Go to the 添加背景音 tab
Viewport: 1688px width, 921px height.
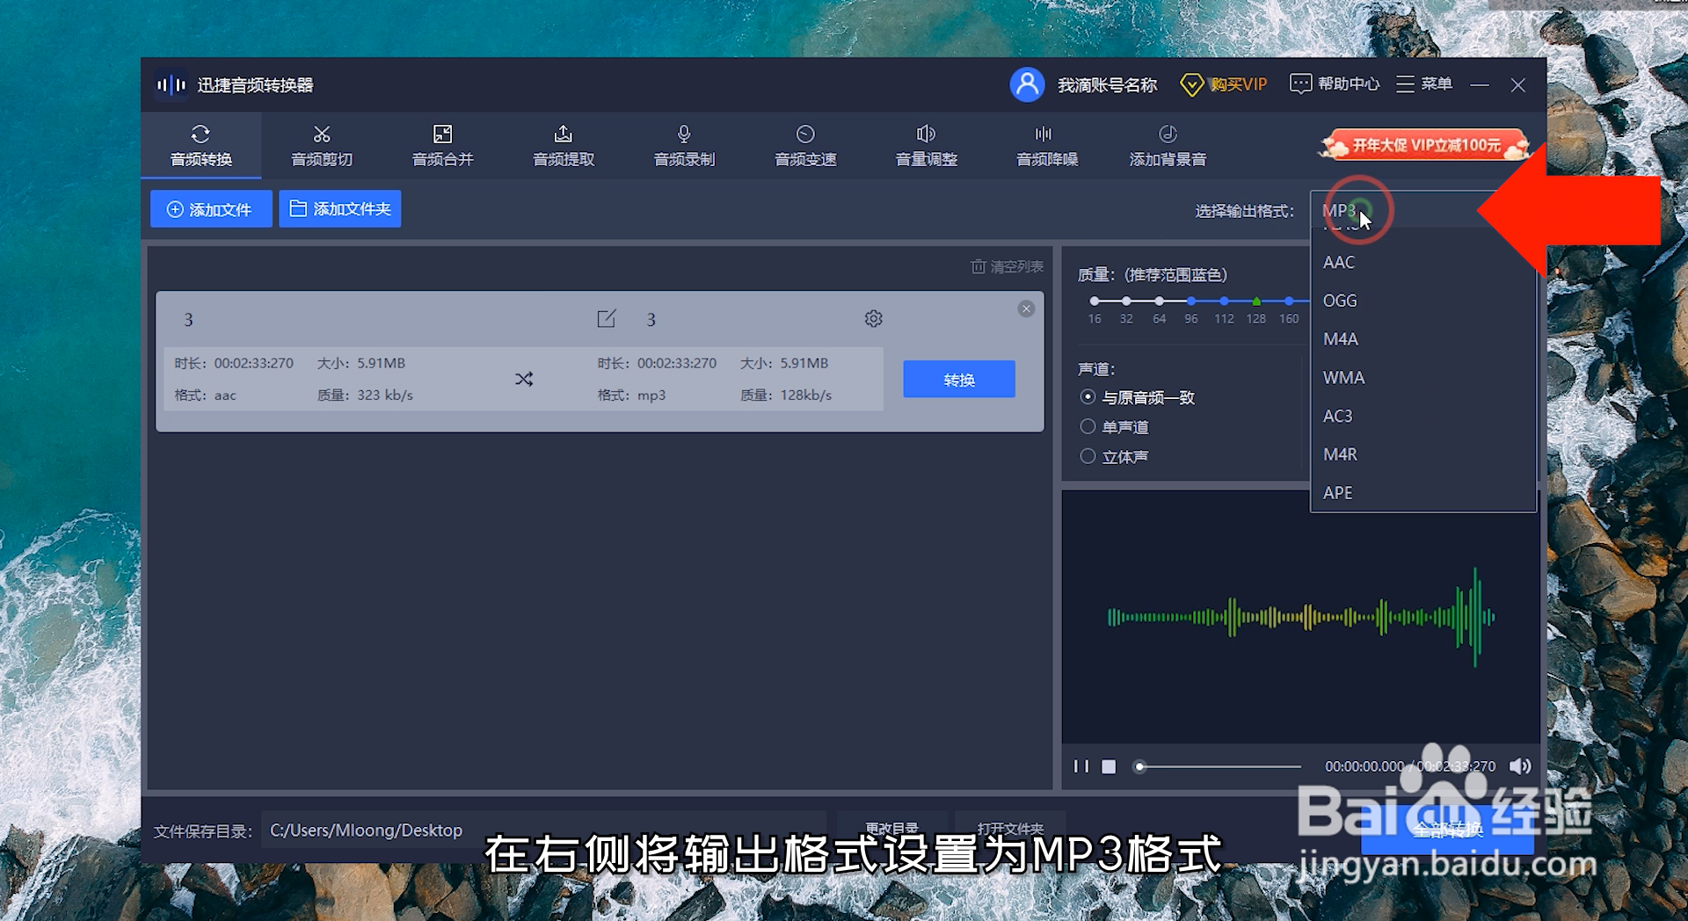pyautogui.click(x=1168, y=146)
